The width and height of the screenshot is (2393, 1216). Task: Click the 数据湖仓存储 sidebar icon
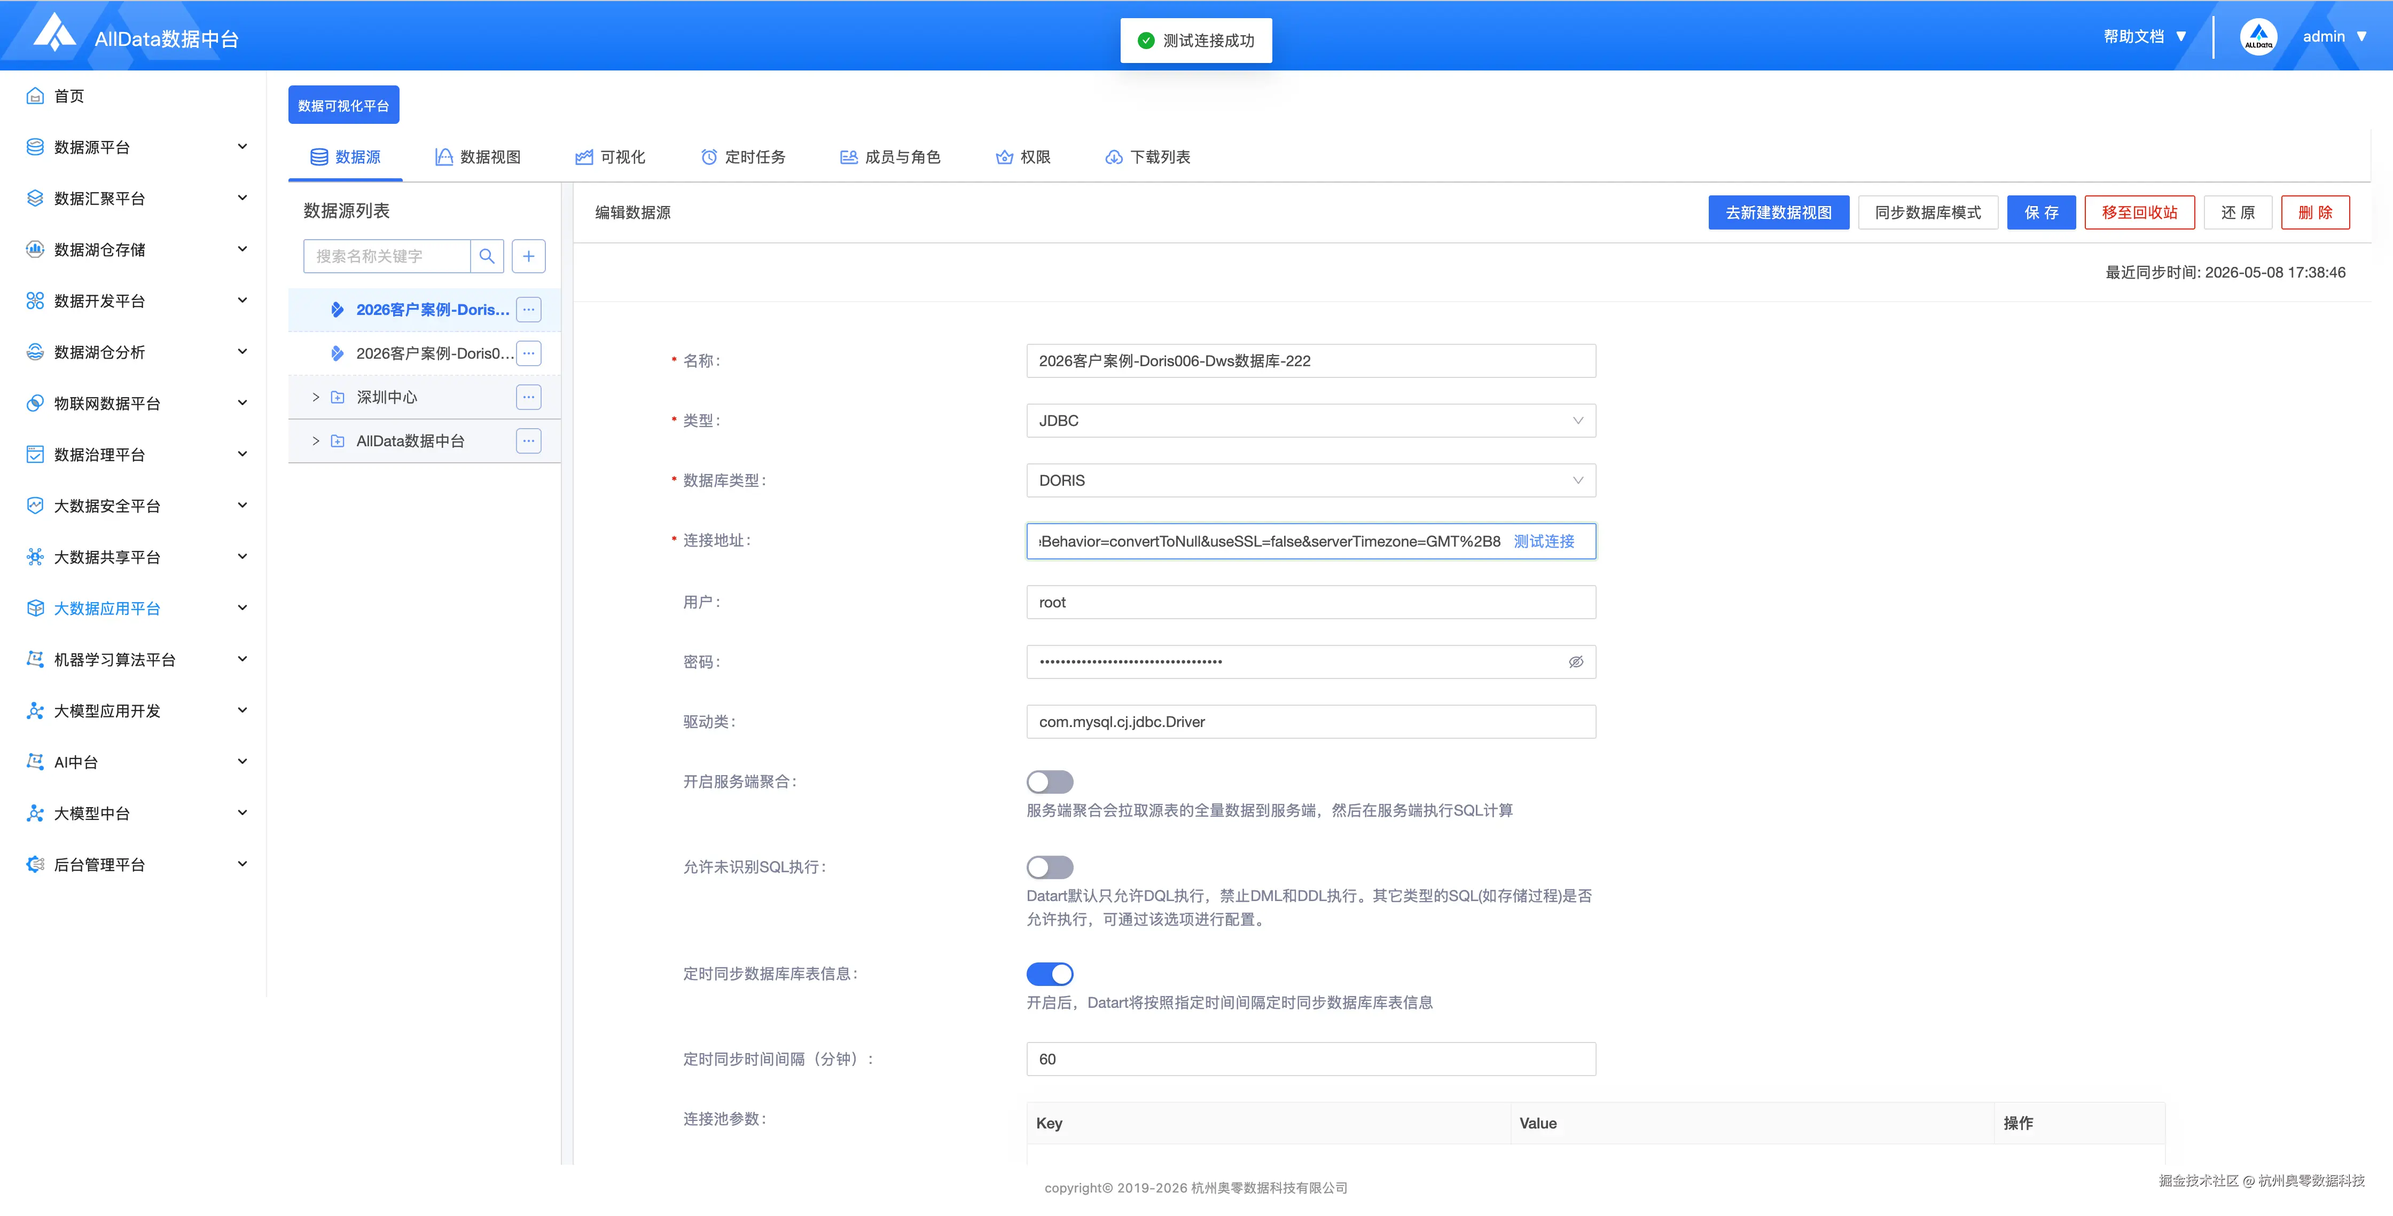(35, 249)
